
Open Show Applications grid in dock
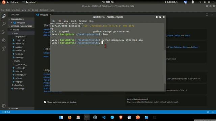(155, 117)
